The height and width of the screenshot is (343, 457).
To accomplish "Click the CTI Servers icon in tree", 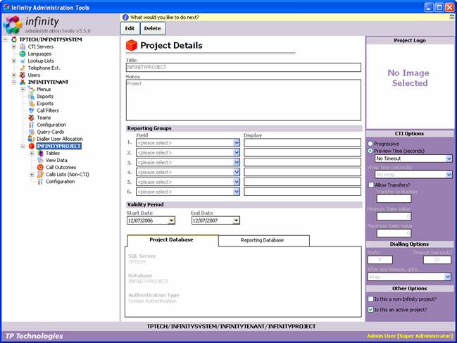I will 23,46.
